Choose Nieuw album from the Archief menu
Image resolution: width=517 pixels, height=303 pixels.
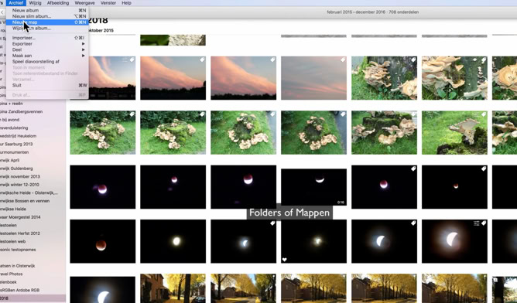tap(47, 10)
